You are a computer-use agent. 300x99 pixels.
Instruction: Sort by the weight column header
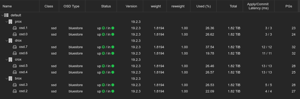pyautogui.click(x=155, y=6)
